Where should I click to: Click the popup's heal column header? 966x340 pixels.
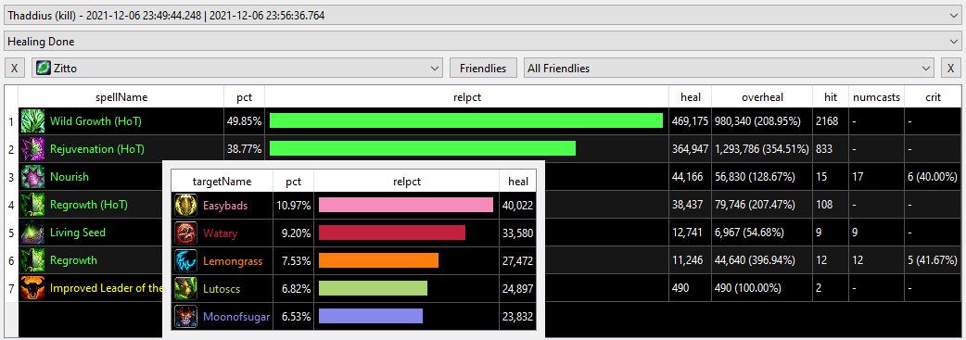pyautogui.click(x=517, y=182)
